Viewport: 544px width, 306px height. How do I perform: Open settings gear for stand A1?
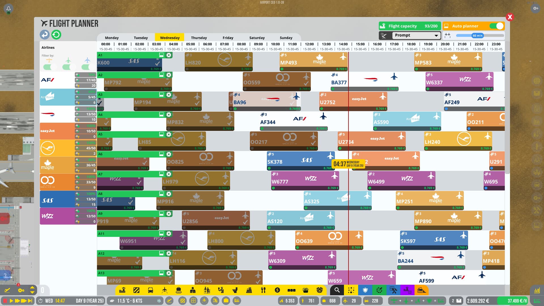pos(169,55)
